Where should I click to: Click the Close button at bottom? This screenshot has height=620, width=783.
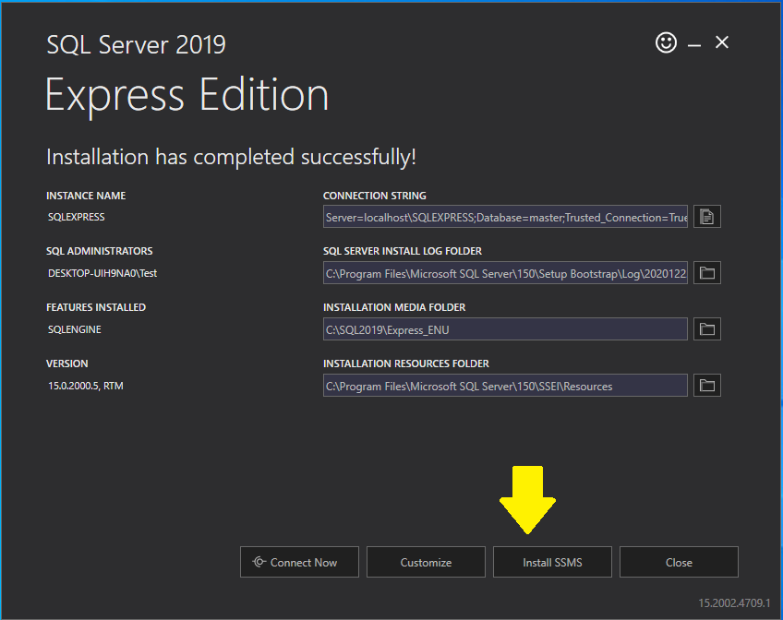(679, 562)
